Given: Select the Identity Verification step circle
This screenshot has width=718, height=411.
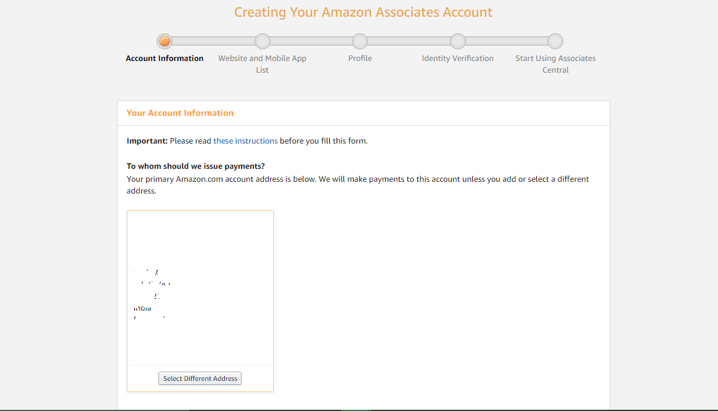Looking at the screenshot, I should tap(458, 41).
